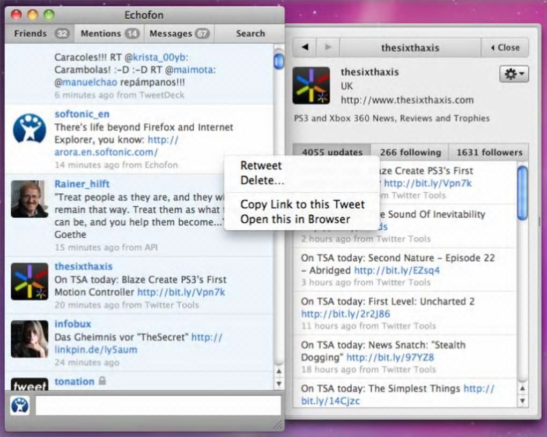
Task: Click the drawer scroll up arrow
Action: pyautogui.click(x=522, y=388)
